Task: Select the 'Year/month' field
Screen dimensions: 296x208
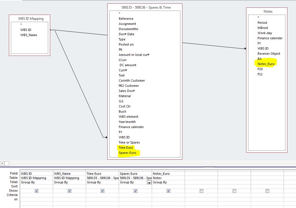Action: (x=127, y=122)
